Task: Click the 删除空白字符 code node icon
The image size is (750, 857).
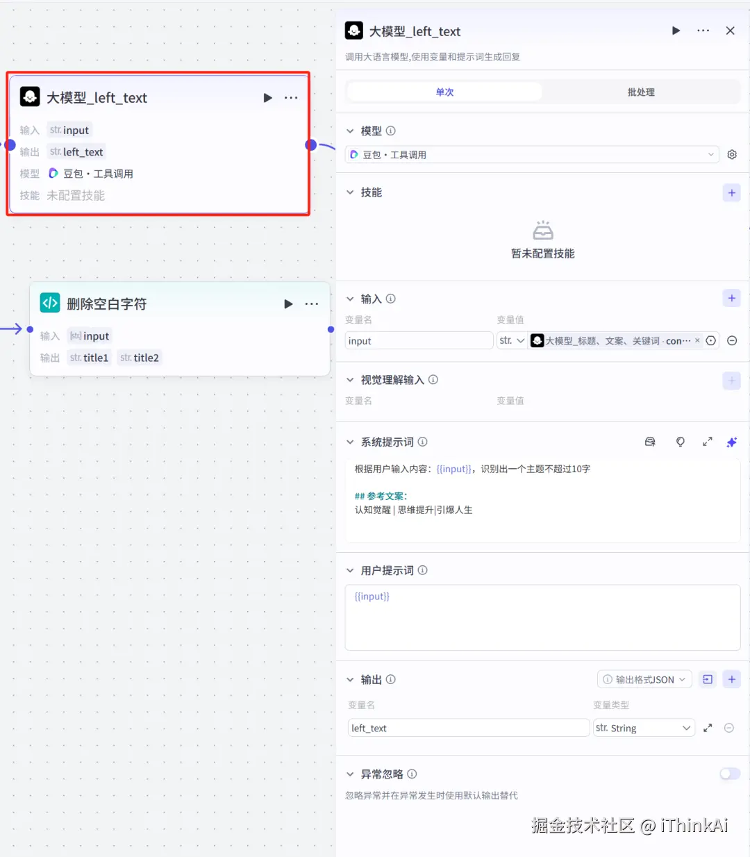Action: point(50,303)
